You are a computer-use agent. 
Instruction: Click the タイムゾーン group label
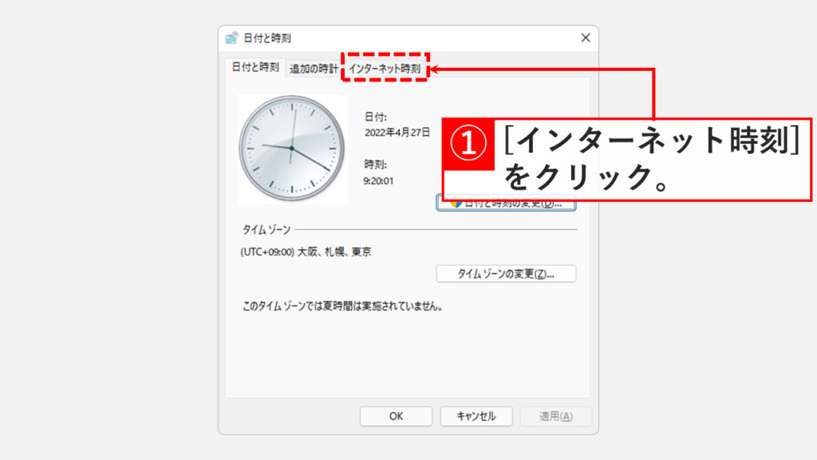(x=266, y=229)
